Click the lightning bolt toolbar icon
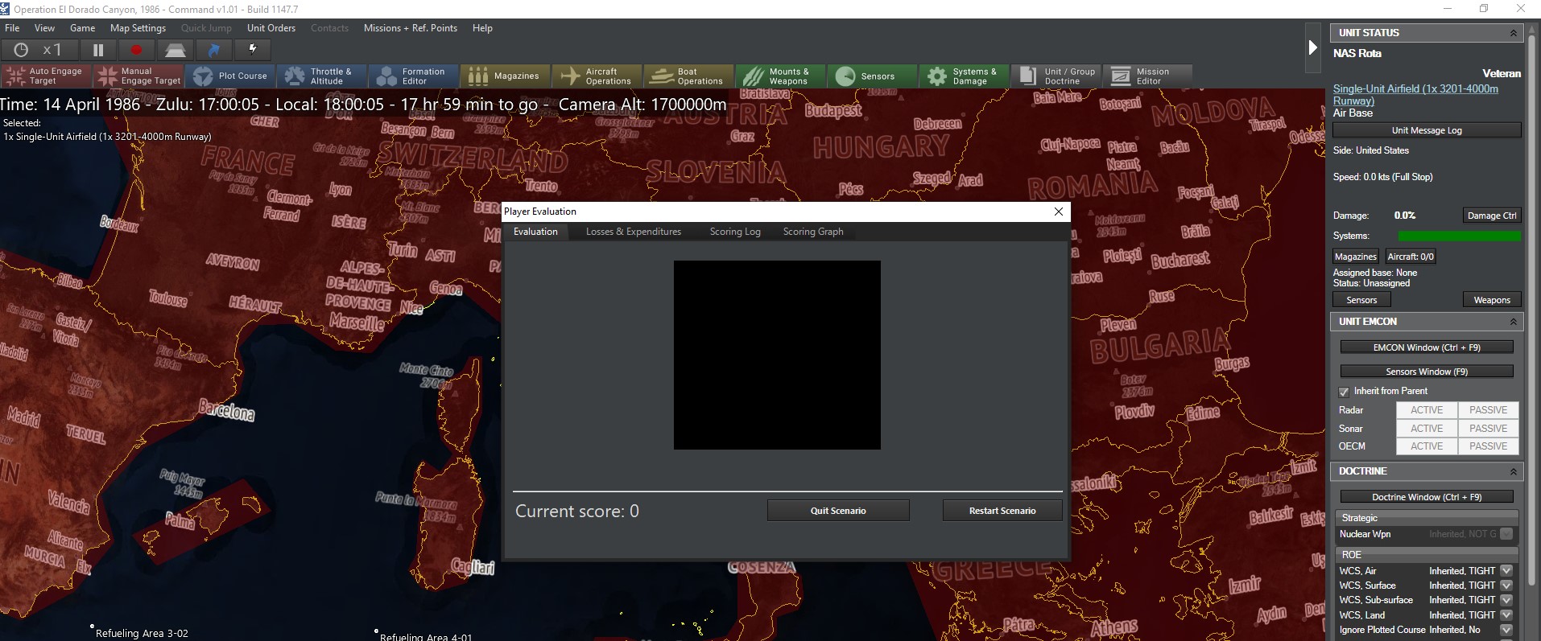The image size is (1541, 641). tap(253, 50)
